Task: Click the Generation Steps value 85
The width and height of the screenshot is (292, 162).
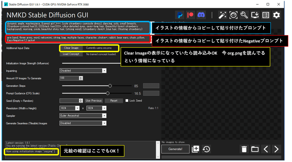Action: (136, 86)
